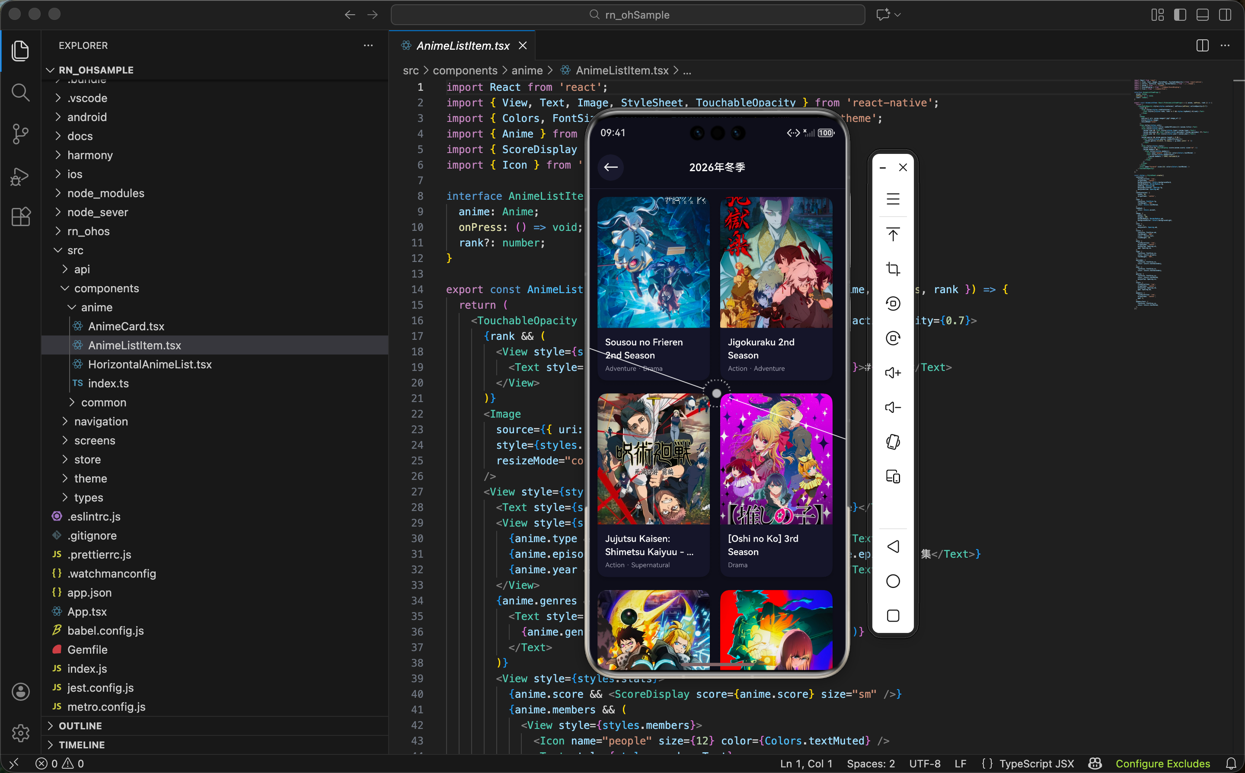The height and width of the screenshot is (773, 1245).
Task: Open HorizontalAnimeList.tsx in explorer
Action: click(x=150, y=364)
